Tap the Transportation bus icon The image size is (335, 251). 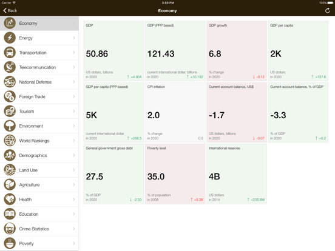click(10, 53)
